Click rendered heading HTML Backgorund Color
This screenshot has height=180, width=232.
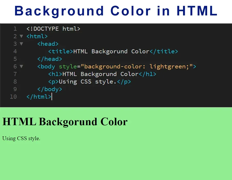coord(65,122)
